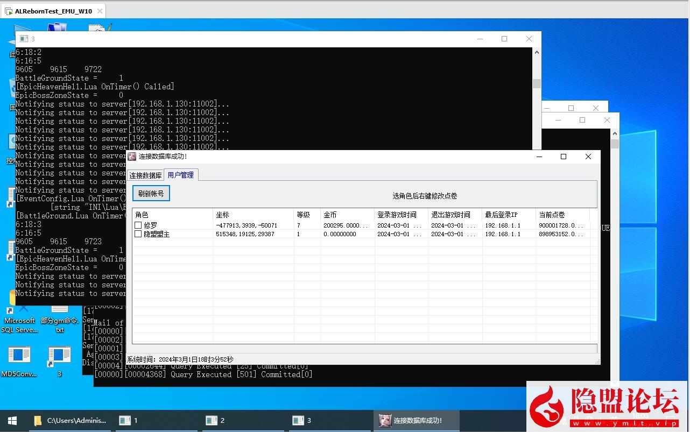This screenshot has width=690, height=432.
Task: Sort by the 当前点卷 column header
Action: click(563, 215)
